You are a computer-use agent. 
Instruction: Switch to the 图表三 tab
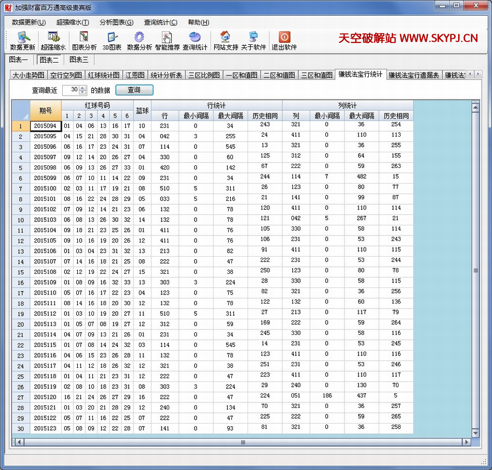coord(79,60)
